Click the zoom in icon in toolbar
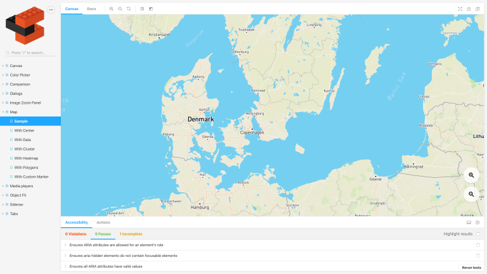The height and width of the screenshot is (274, 487). pos(112,9)
